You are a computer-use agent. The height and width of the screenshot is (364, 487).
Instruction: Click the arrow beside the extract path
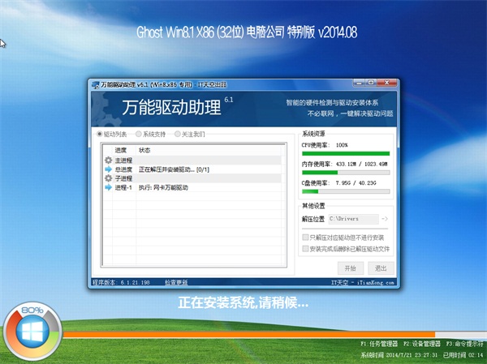click(x=385, y=219)
